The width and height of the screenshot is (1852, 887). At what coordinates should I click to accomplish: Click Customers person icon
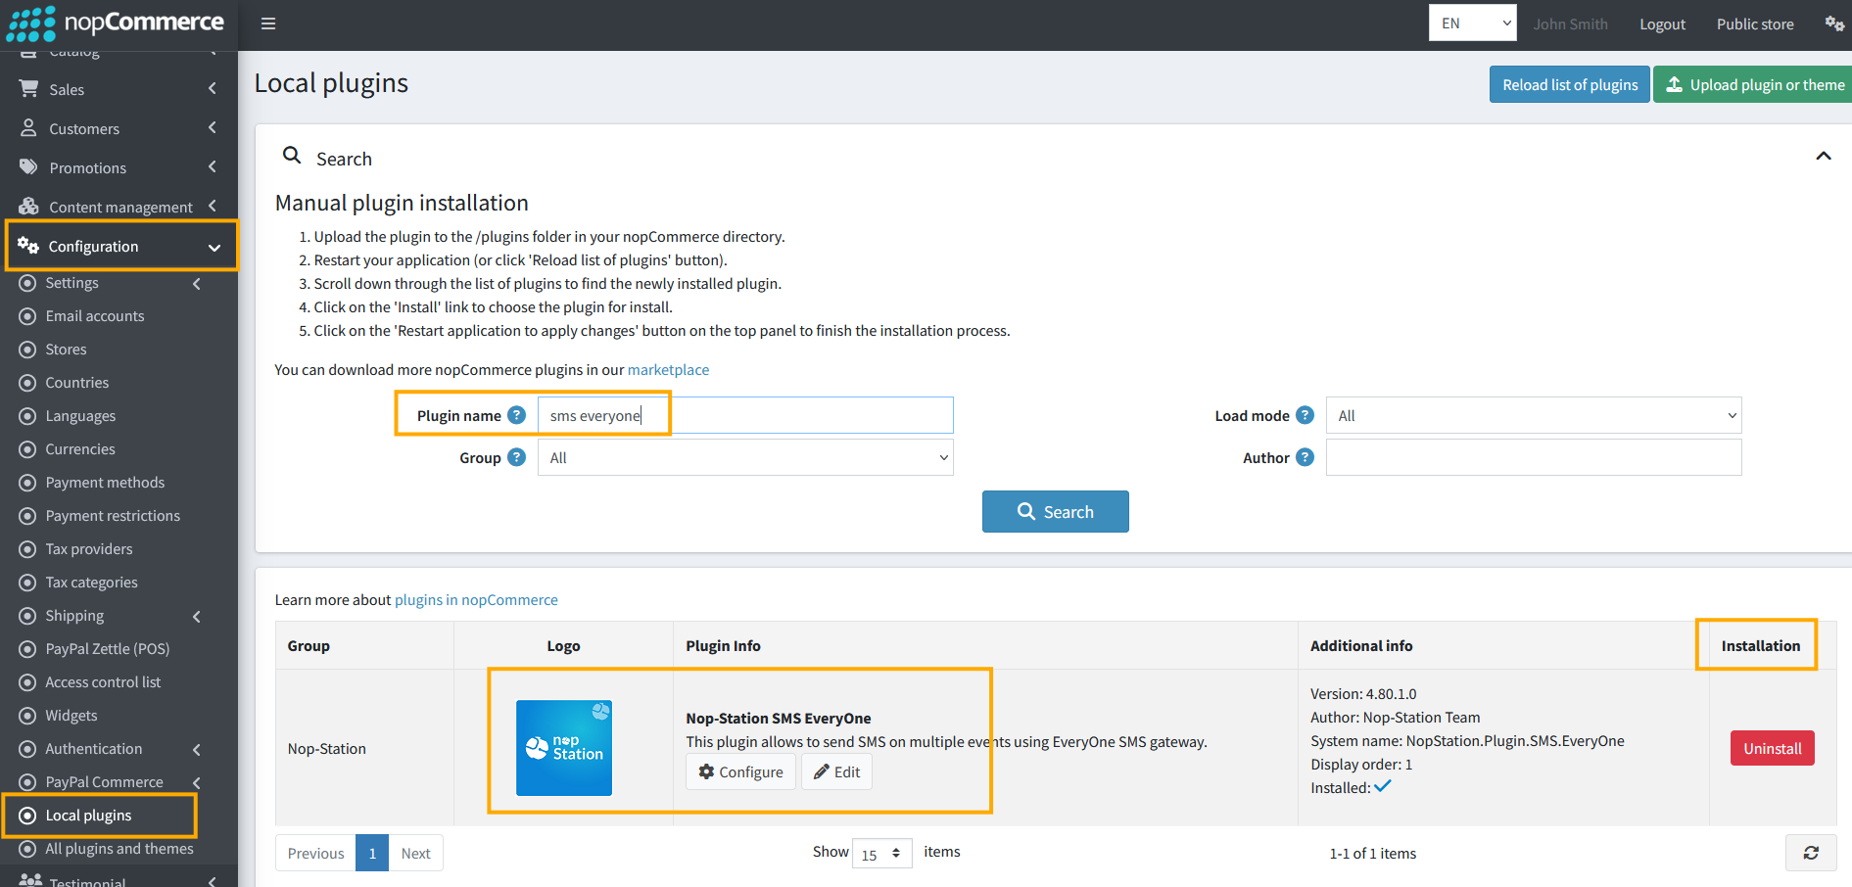[x=28, y=127]
